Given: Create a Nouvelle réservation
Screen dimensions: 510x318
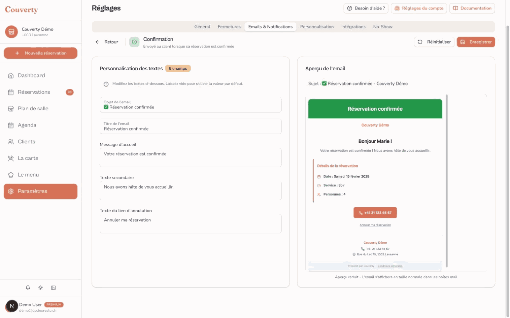Looking at the screenshot, I should coord(40,53).
